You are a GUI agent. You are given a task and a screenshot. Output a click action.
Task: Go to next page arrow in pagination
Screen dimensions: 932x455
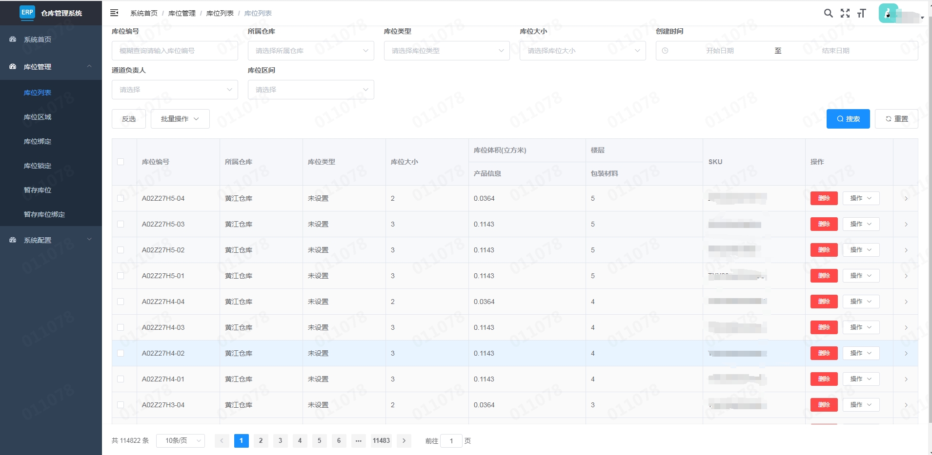(x=404, y=441)
